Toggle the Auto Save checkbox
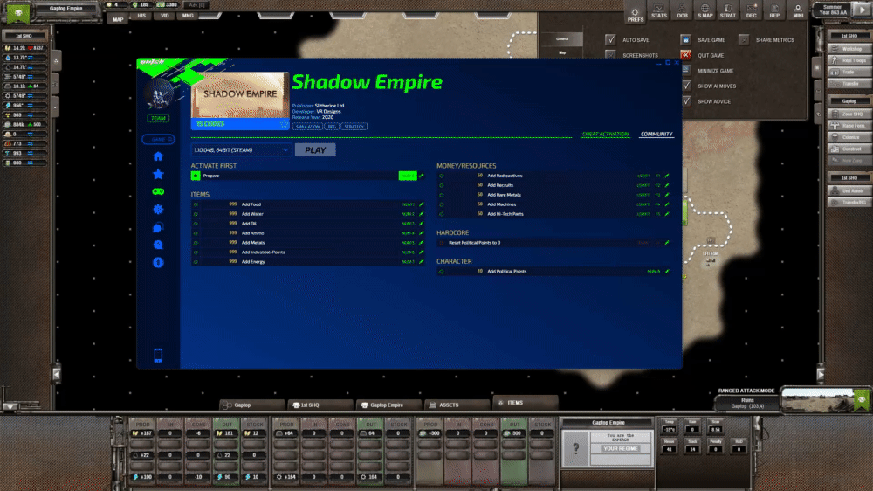 click(611, 39)
